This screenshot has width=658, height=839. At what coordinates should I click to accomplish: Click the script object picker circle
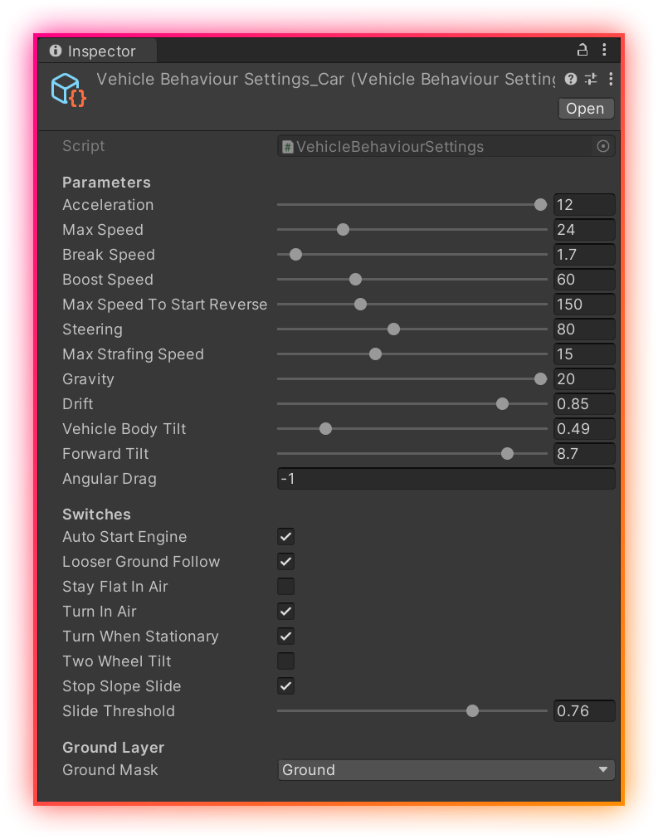(x=603, y=147)
